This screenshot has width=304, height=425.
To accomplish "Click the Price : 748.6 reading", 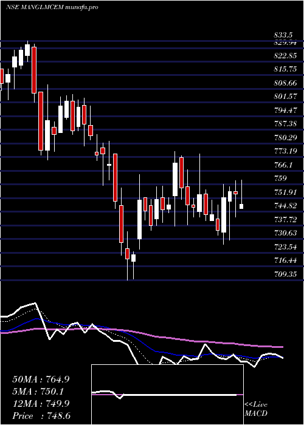I will point(41,416).
